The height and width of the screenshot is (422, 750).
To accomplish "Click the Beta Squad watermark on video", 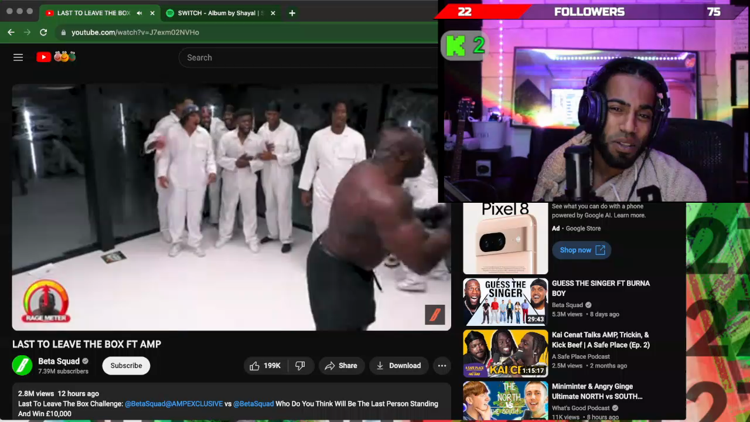I will tap(435, 315).
